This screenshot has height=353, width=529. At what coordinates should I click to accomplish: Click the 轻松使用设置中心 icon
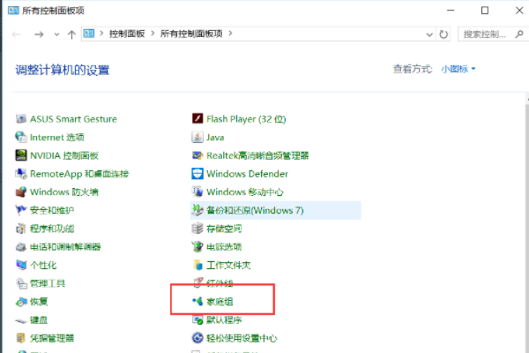click(x=197, y=338)
